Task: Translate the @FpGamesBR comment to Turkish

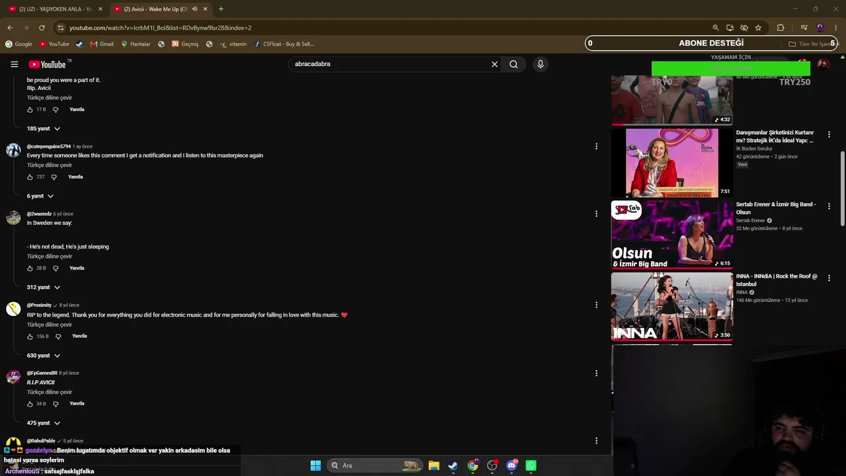Action: (x=50, y=392)
